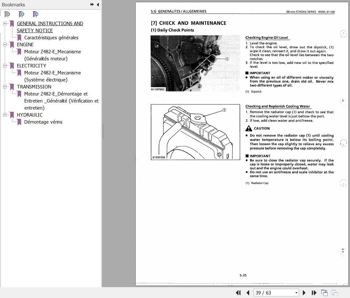Click the add bookmark icon
Screen dimensions: 350x298
pos(21,14)
